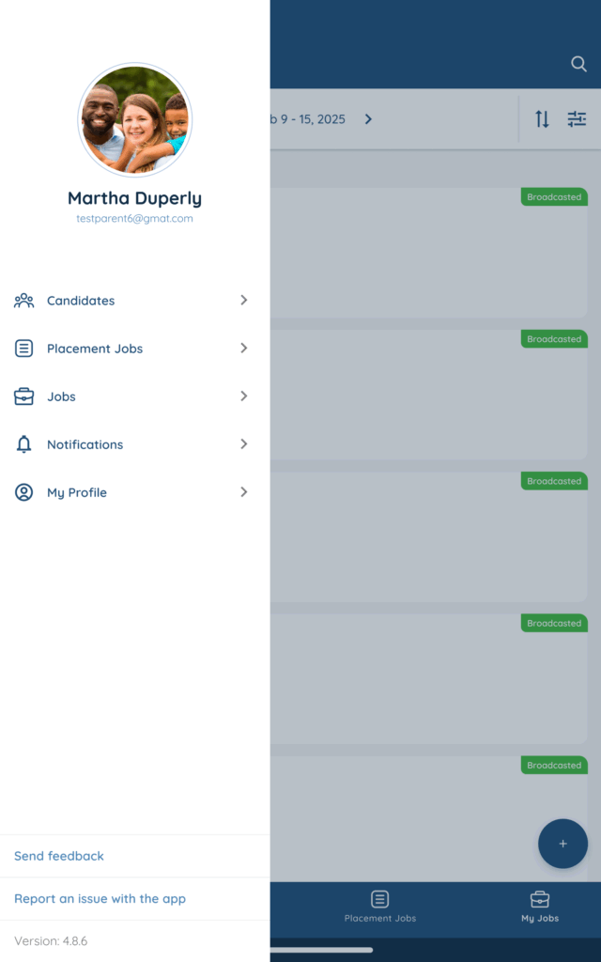Expand the Candidates chevron arrow
The height and width of the screenshot is (962, 601).
(x=244, y=301)
